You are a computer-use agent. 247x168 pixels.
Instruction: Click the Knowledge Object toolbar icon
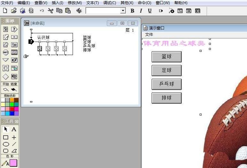197,11
